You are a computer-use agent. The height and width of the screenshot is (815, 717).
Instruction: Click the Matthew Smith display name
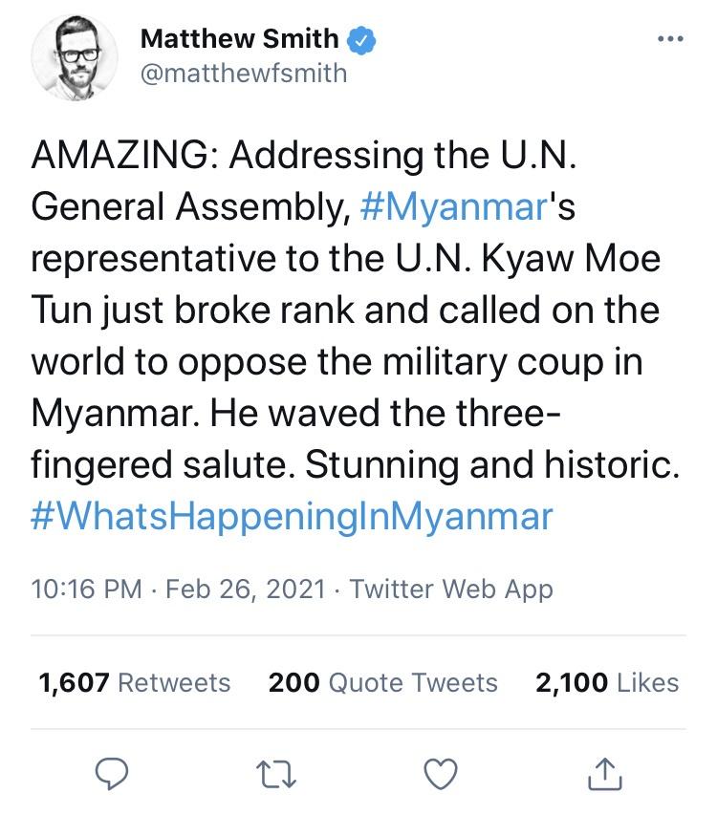click(x=239, y=38)
